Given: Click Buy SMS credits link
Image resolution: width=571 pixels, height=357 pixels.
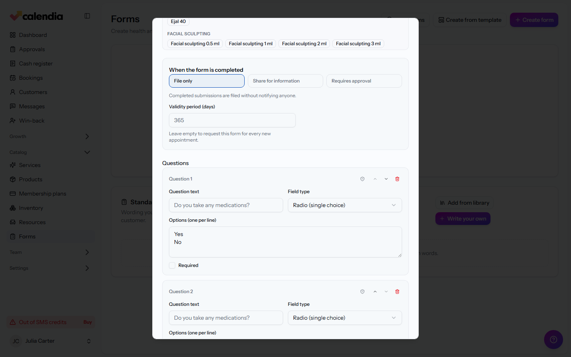Looking at the screenshot, I should tap(88, 322).
